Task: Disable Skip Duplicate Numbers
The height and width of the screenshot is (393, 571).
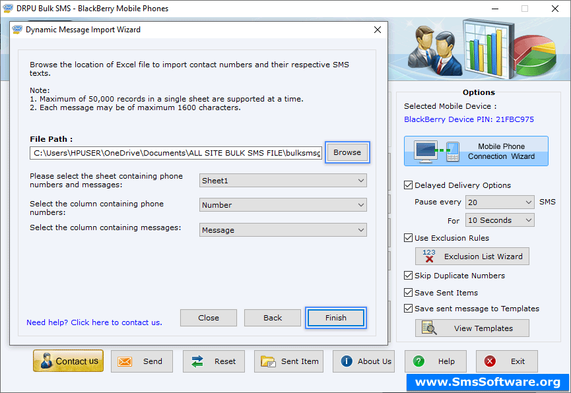Action: (408, 276)
